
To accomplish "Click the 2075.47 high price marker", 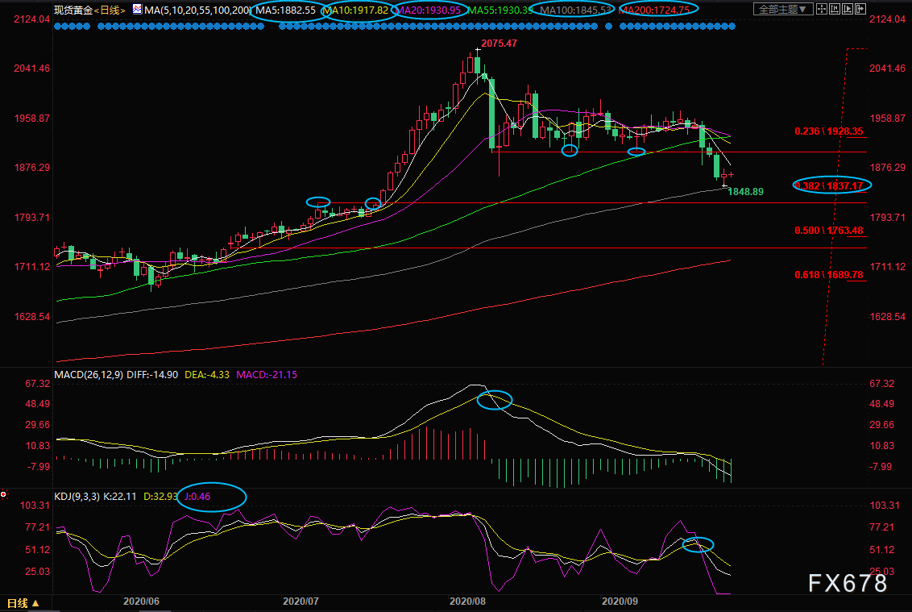I will [499, 43].
